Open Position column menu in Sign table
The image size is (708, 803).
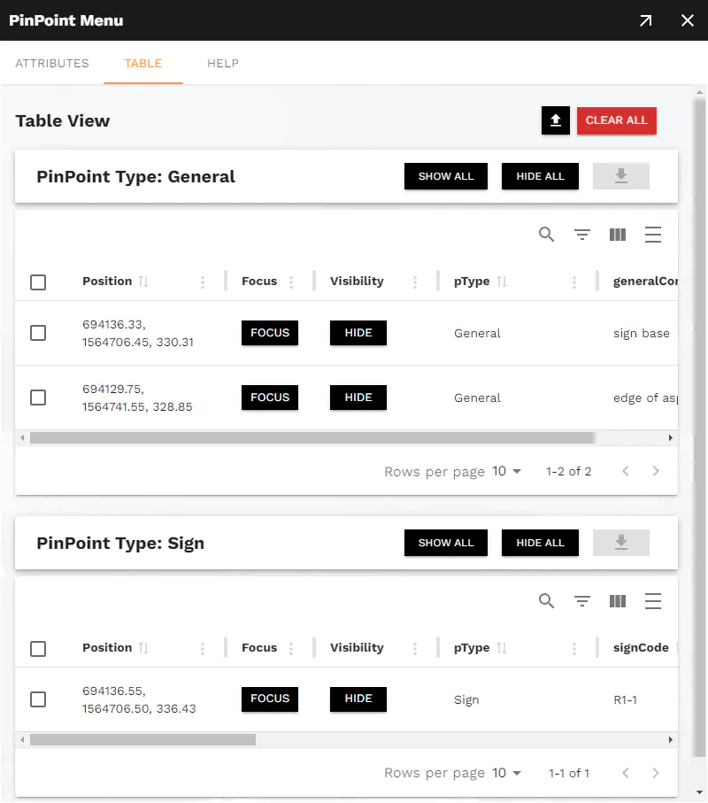[x=203, y=649]
